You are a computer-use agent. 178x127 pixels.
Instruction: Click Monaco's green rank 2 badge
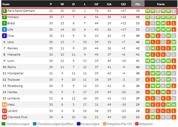(4, 17)
